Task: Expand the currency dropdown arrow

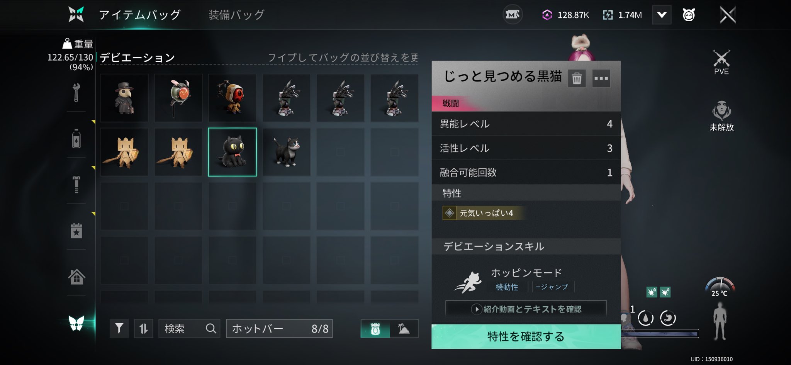Action: tap(662, 15)
